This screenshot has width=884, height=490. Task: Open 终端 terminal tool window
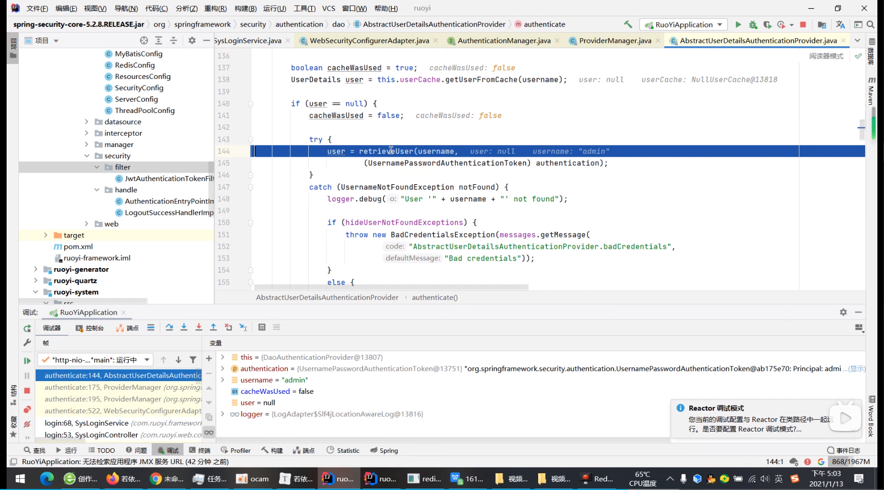(199, 450)
